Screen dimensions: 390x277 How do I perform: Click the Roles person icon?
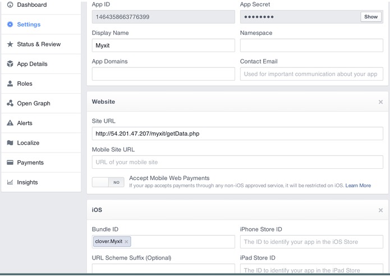[10, 84]
